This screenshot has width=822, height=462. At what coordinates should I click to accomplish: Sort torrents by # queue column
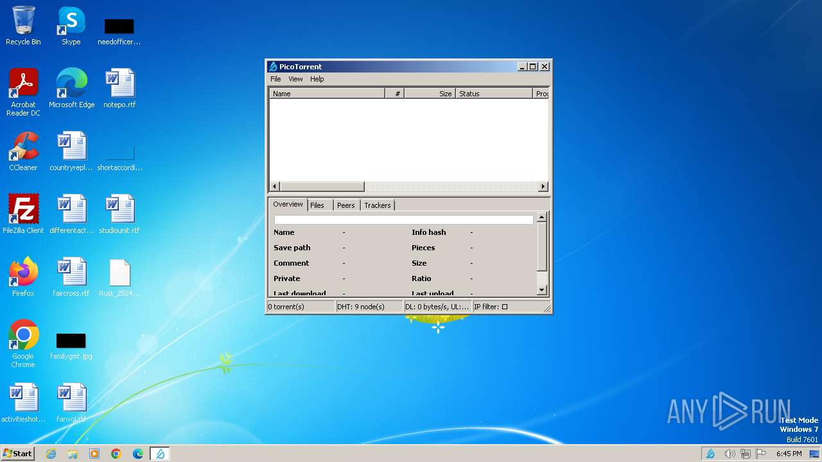pyautogui.click(x=395, y=94)
